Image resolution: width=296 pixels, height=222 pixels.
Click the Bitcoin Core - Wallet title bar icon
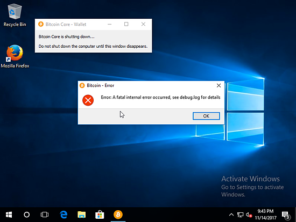point(41,24)
